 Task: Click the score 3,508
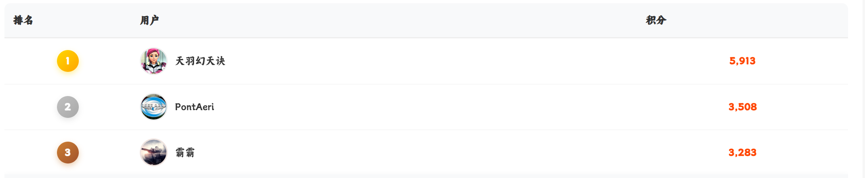(x=743, y=107)
